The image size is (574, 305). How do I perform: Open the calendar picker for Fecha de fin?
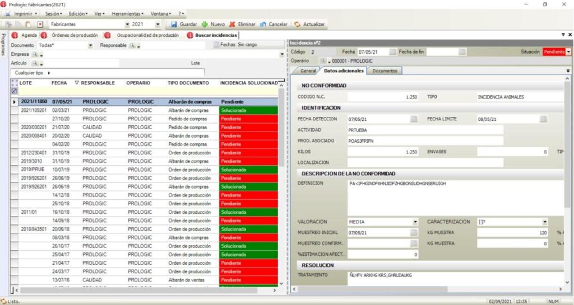(x=462, y=52)
